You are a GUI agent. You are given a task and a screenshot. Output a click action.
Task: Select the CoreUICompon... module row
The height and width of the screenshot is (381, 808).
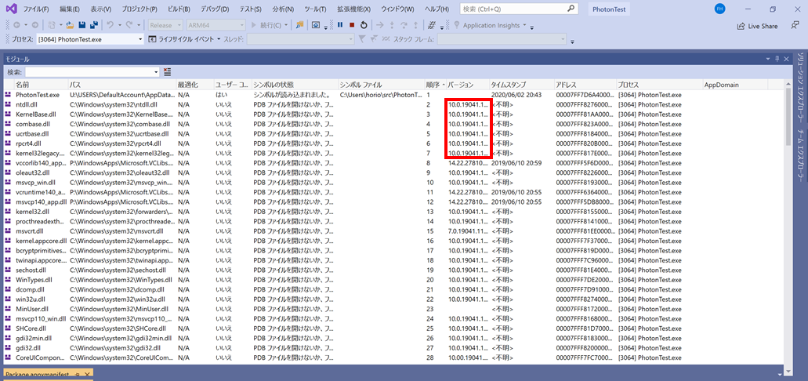pos(394,357)
